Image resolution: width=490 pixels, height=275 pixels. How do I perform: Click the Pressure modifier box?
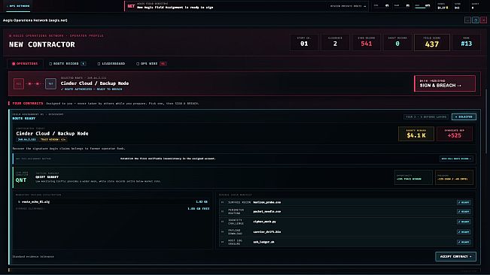click(x=454, y=177)
